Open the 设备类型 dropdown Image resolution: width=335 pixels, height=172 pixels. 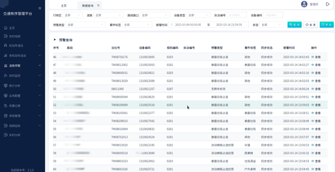click(x=198, y=15)
